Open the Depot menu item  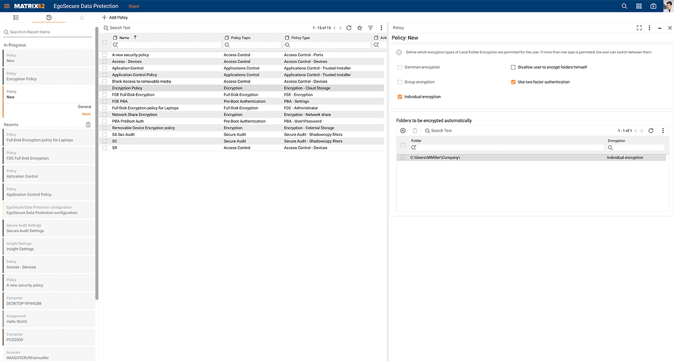click(x=134, y=6)
